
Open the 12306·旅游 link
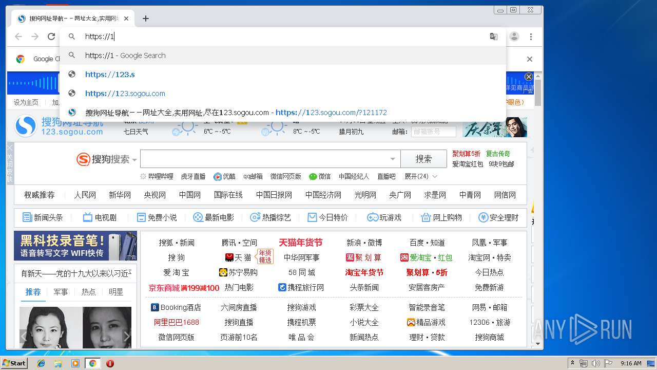coord(490,322)
